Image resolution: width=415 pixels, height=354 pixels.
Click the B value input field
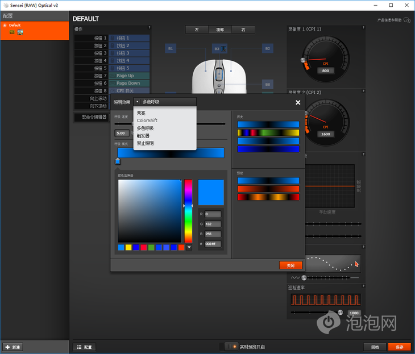pos(213,234)
